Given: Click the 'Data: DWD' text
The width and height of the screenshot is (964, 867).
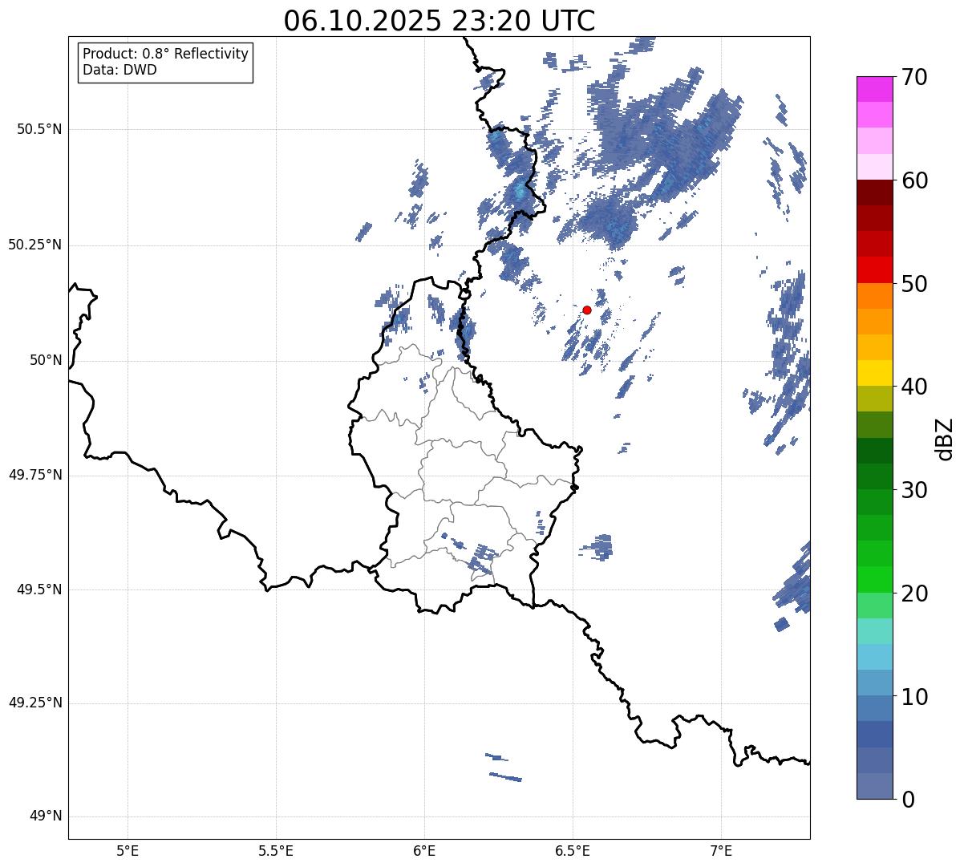Looking at the screenshot, I should pyautogui.click(x=119, y=70).
